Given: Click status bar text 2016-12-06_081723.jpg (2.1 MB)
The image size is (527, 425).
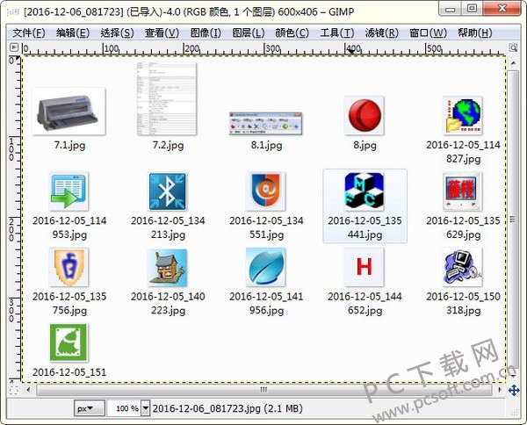Looking at the screenshot, I should [x=227, y=408].
